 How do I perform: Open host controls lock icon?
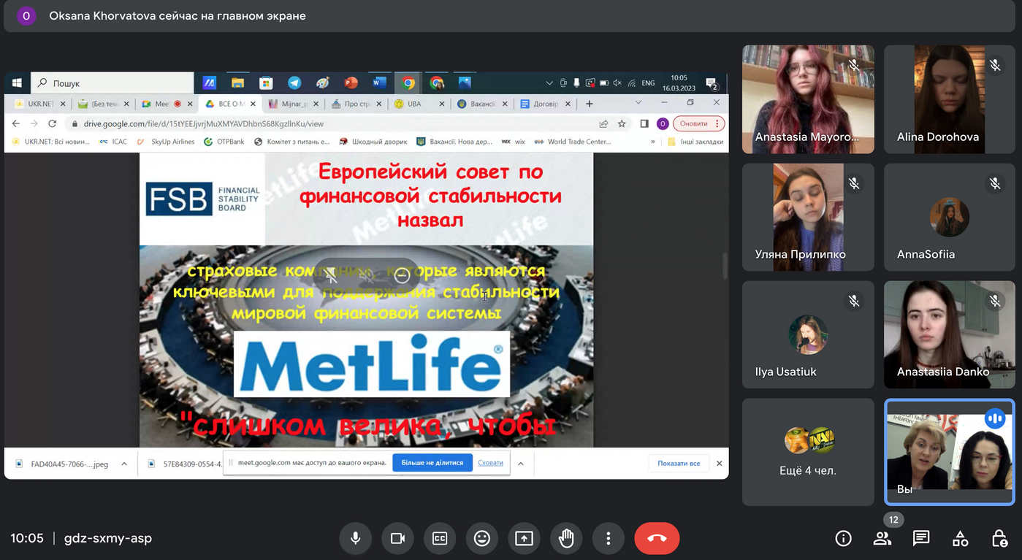point(999,539)
